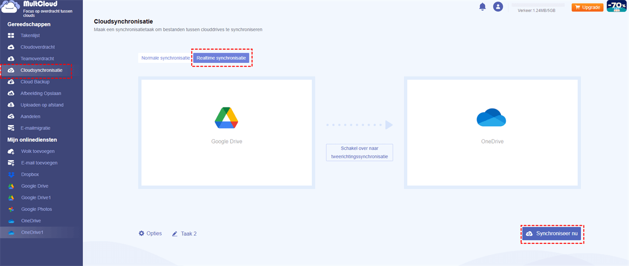Click the pencil icon beside Taak 2
The image size is (629, 266).
(175, 234)
